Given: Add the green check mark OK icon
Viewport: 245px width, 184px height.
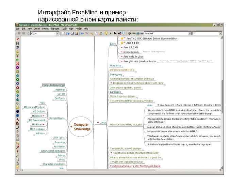Looking at the screenshot, I should 17,60.
